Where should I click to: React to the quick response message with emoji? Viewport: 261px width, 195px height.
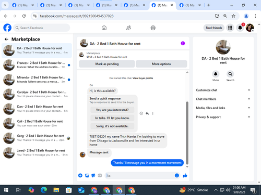coord(141,113)
